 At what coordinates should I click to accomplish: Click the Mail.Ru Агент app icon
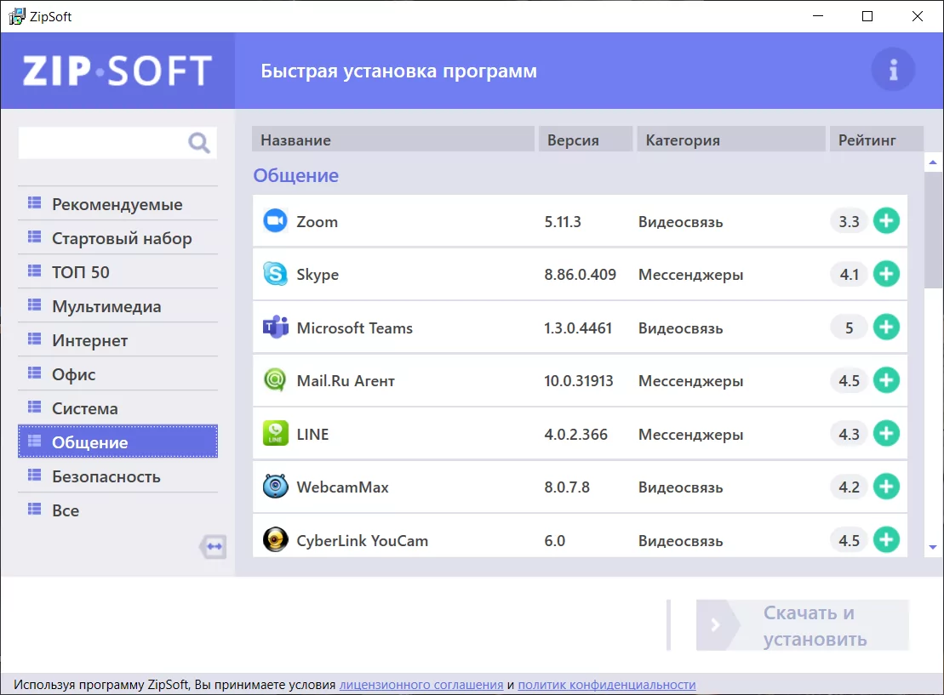(275, 380)
